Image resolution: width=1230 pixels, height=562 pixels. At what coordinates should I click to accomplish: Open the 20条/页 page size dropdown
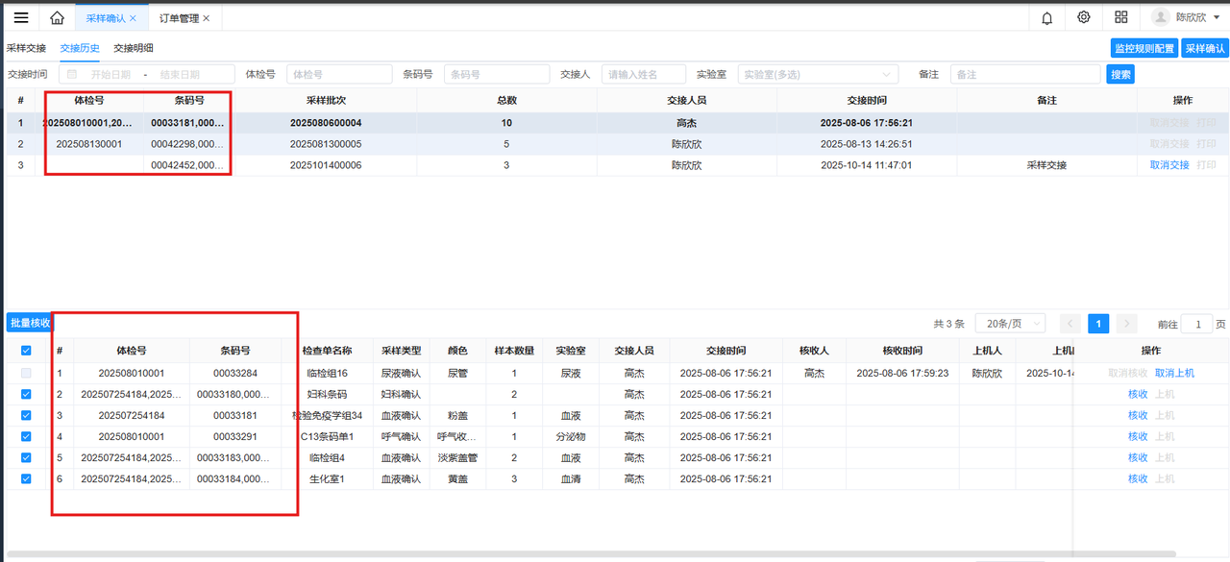pyautogui.click(x=1010, y=324)
